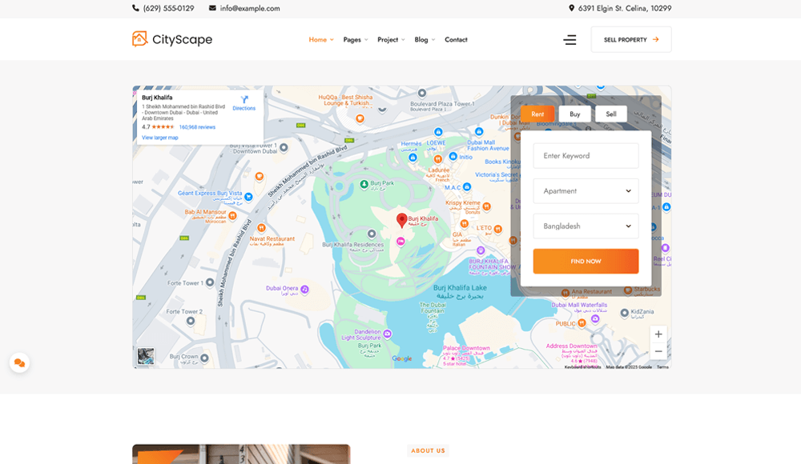The image size is (801, 464).
Task: Select the Buy tab
Action: click(x=574, y=114)
